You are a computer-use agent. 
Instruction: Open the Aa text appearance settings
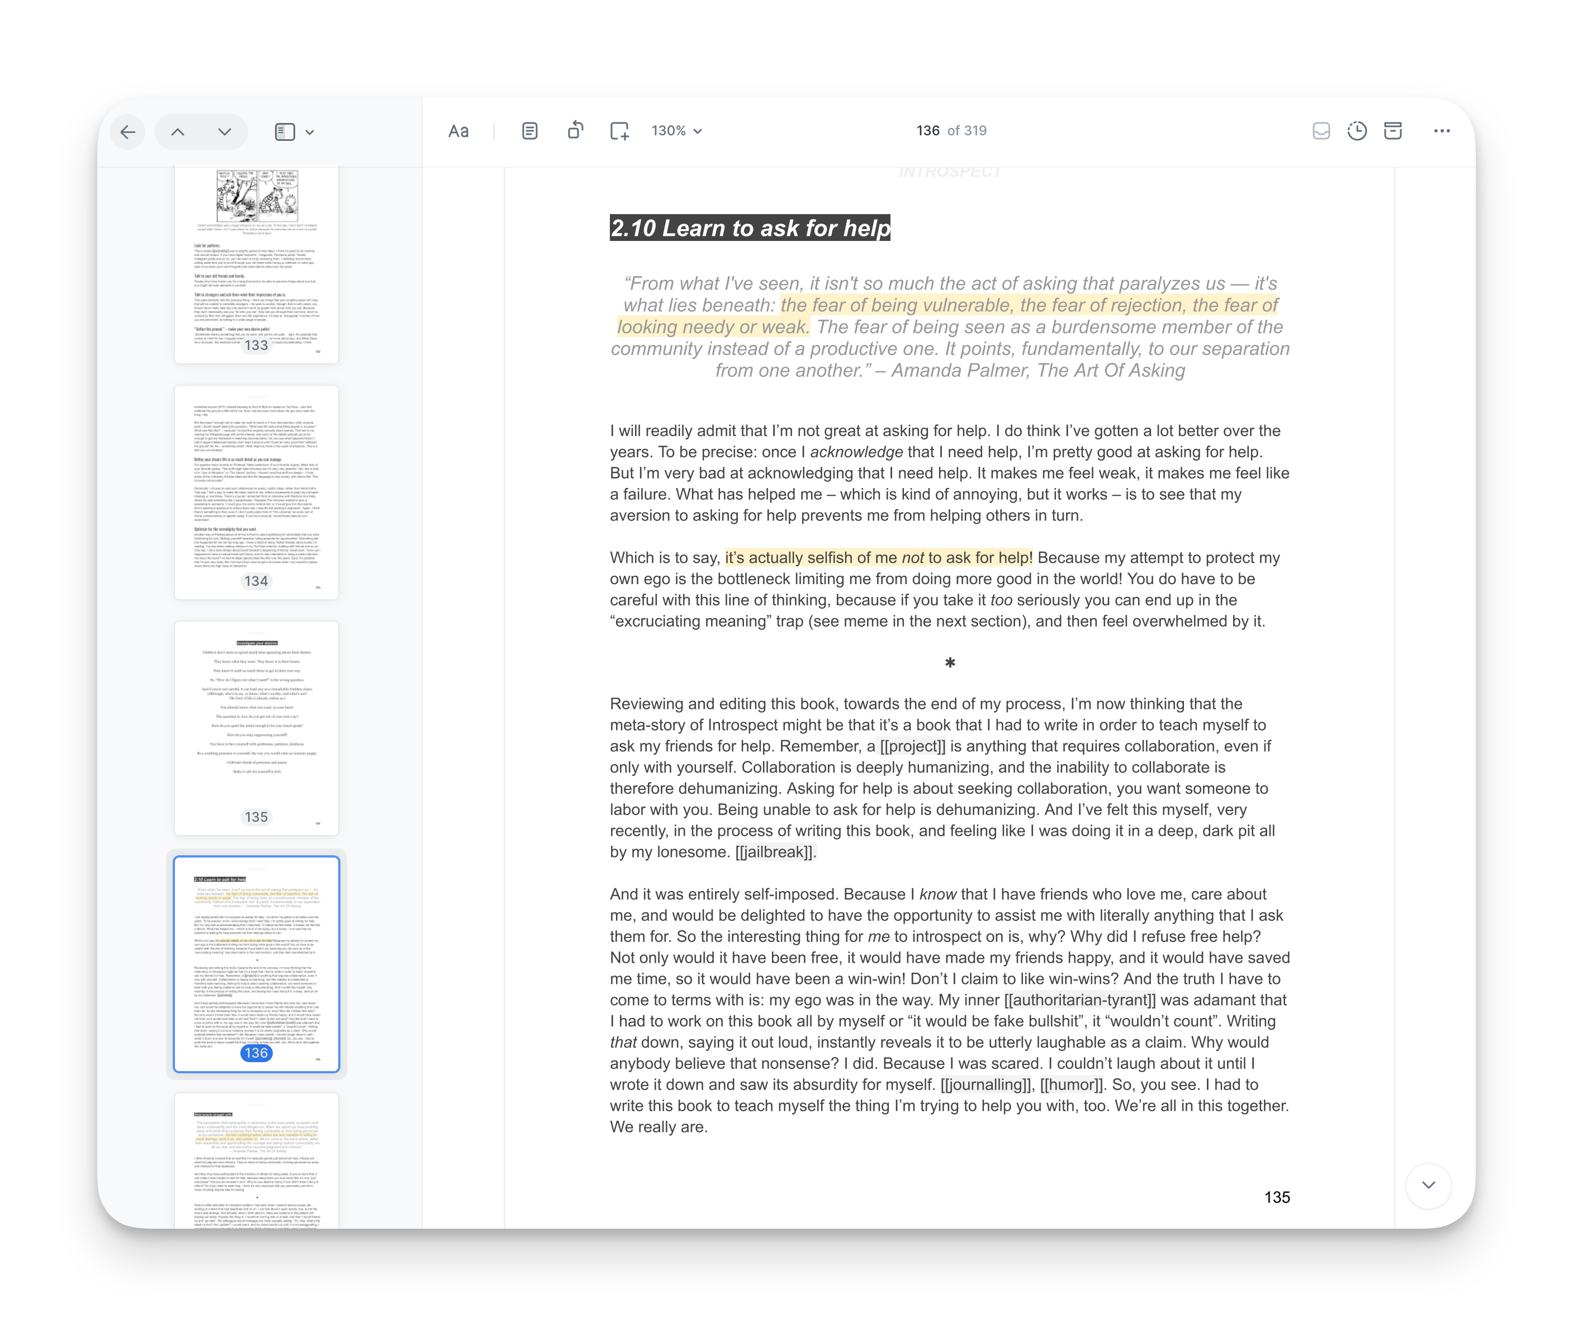(458, 131)
